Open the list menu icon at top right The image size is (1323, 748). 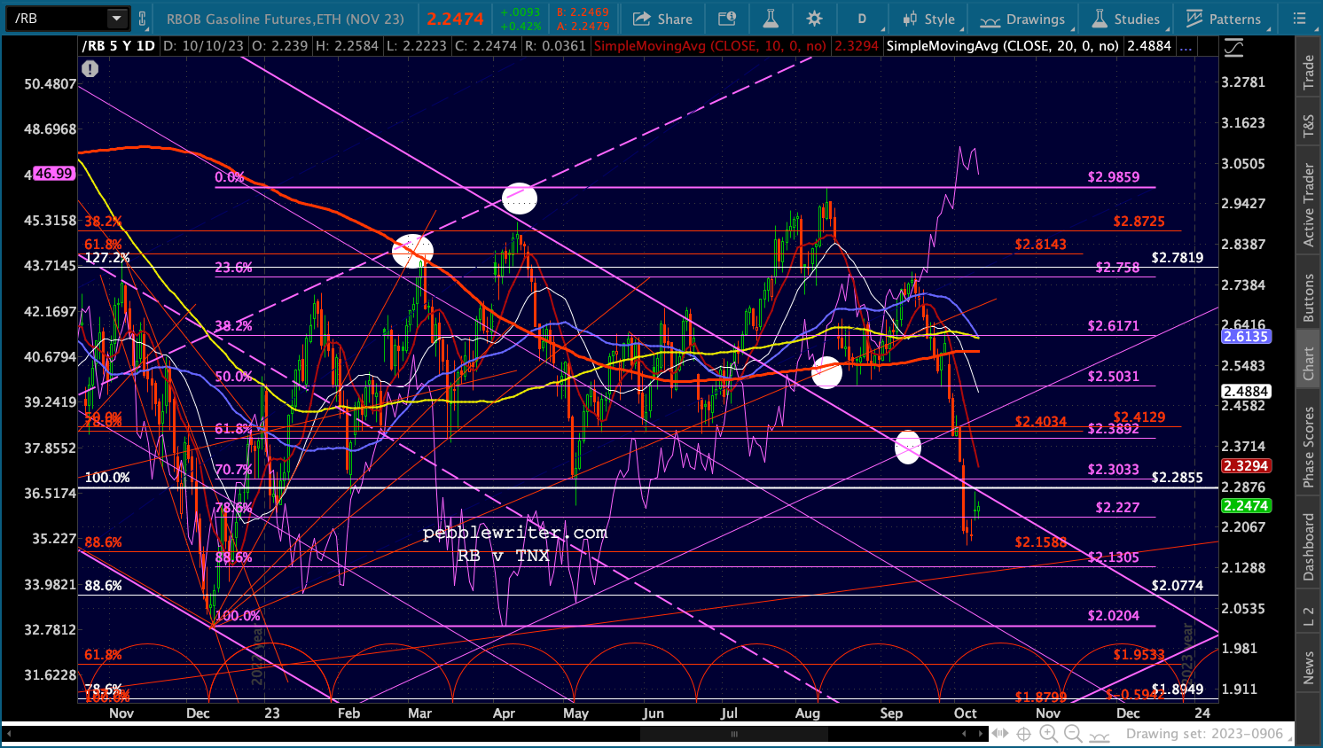(1299, 19)
